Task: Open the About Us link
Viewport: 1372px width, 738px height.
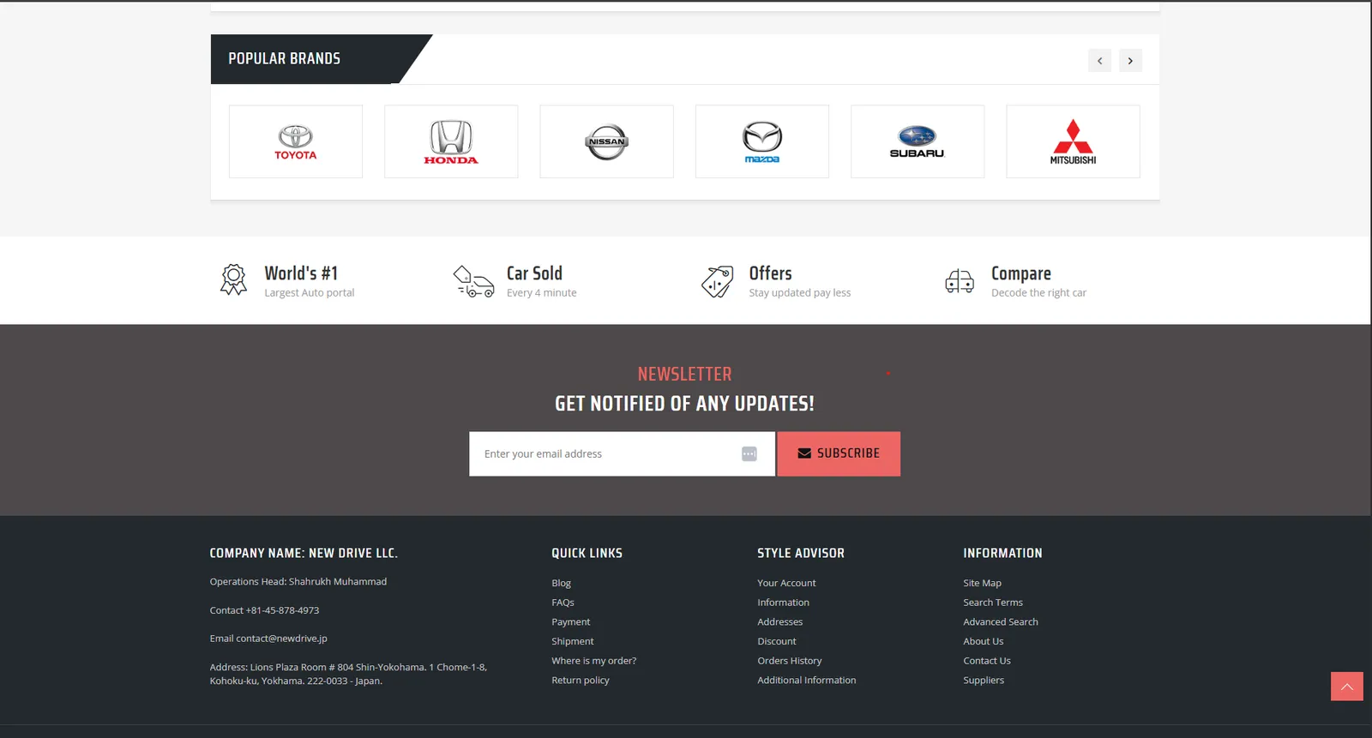Action: (983, 641)
